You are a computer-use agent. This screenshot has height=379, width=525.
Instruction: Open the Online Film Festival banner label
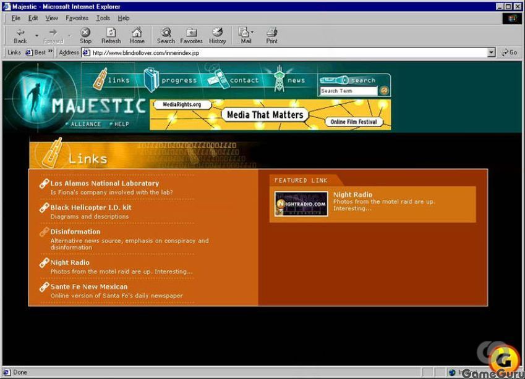point(354,122)
